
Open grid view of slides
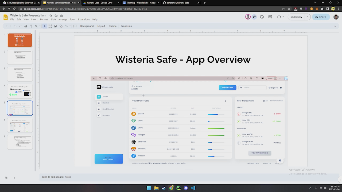[x=6, y=178]
